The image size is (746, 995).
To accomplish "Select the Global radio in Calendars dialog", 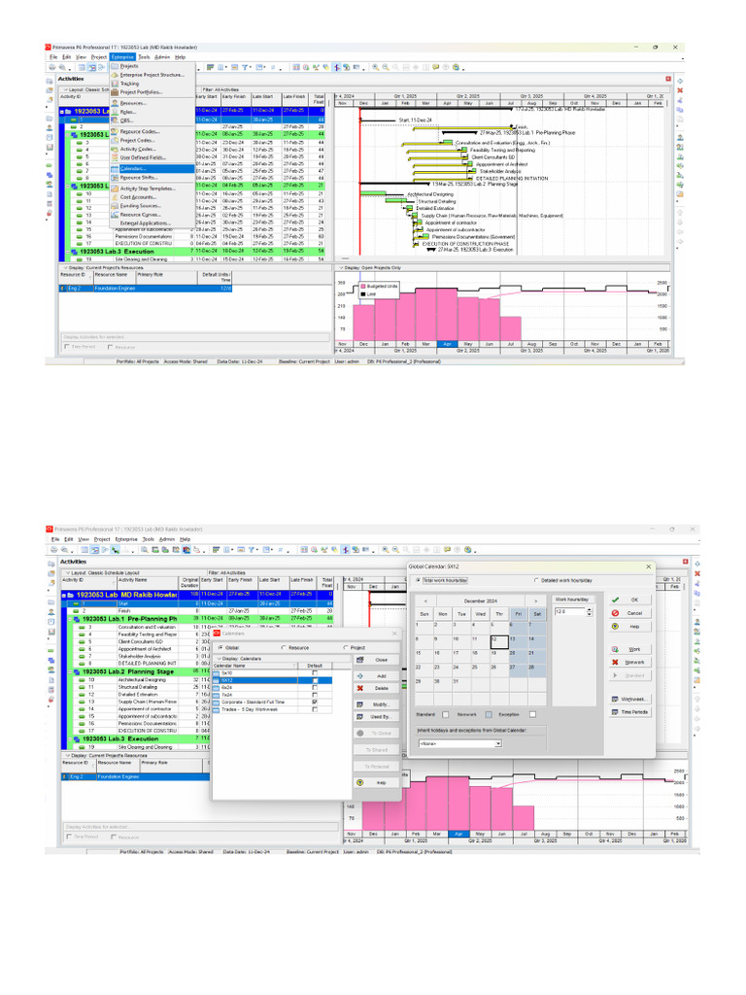I will coord(220,648).
